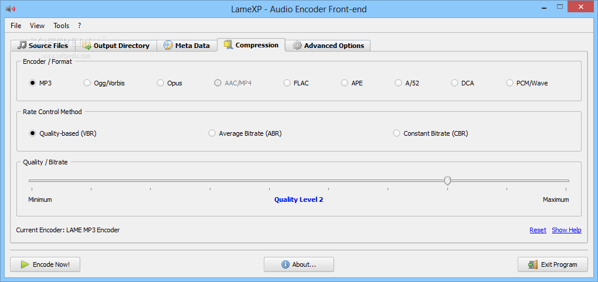598x282 pixels.
Task: Open the File menu
Action: [x=16, y=26]
